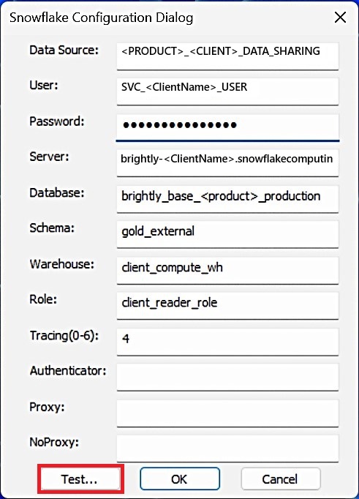Click the "Password:" label
This screenshot has height=499, width=359.
56,121
